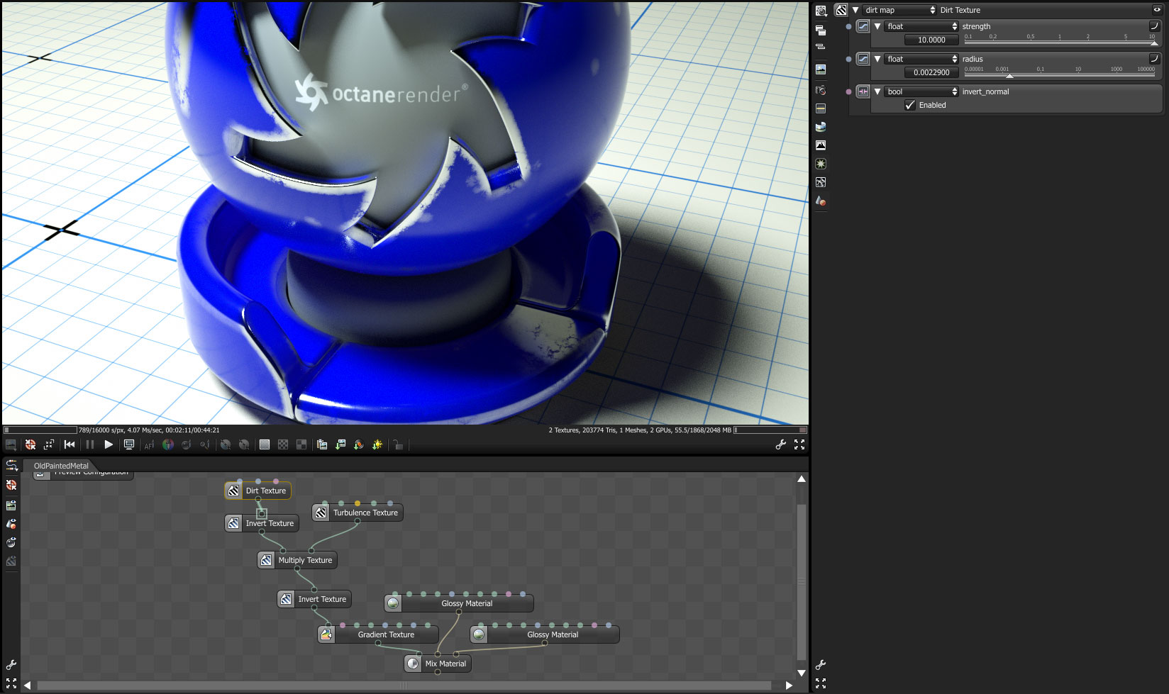Click the radius value field showing 0.0022900
The height and width of the screenshot is (694, 1169).
pyautogui.click(x=931, y=72)
